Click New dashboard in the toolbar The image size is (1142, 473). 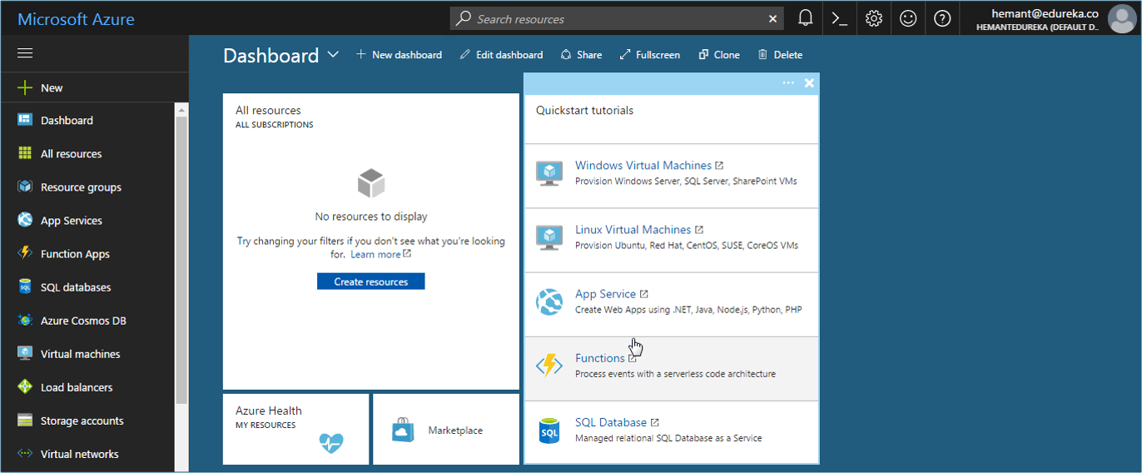point(399,55)
